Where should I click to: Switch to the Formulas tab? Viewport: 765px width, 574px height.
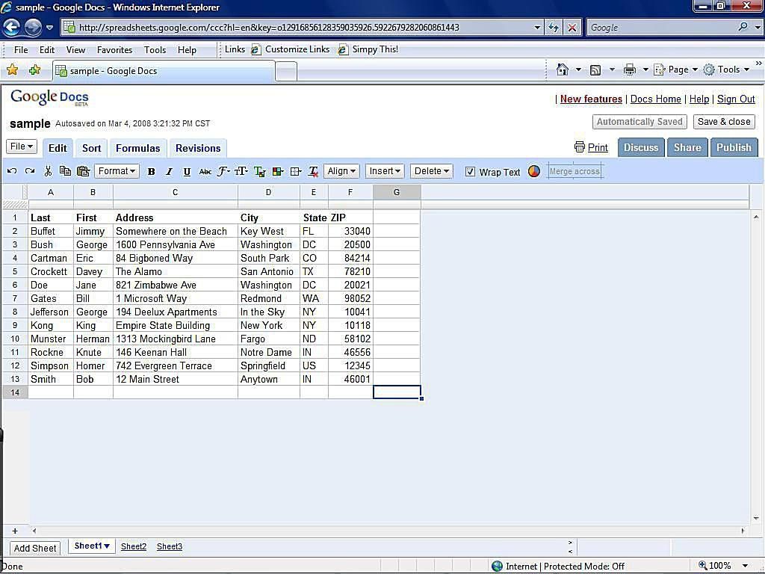point(137,148)
